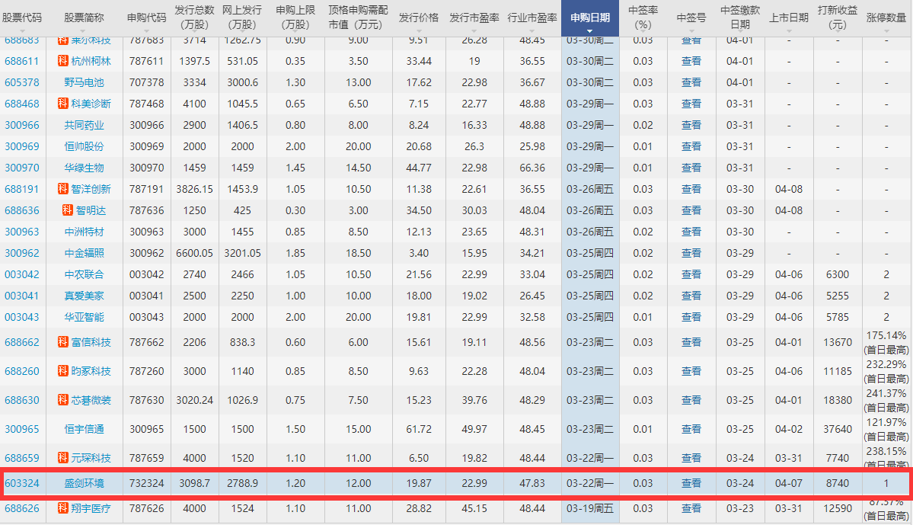
Task: Click 查看 lottery numbers for 杭州柯林
Action: tap(691, 61)
